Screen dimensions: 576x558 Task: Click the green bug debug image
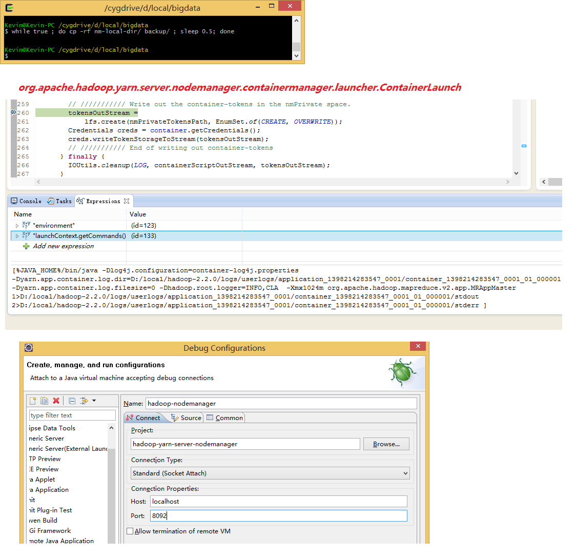pos(402,372)
